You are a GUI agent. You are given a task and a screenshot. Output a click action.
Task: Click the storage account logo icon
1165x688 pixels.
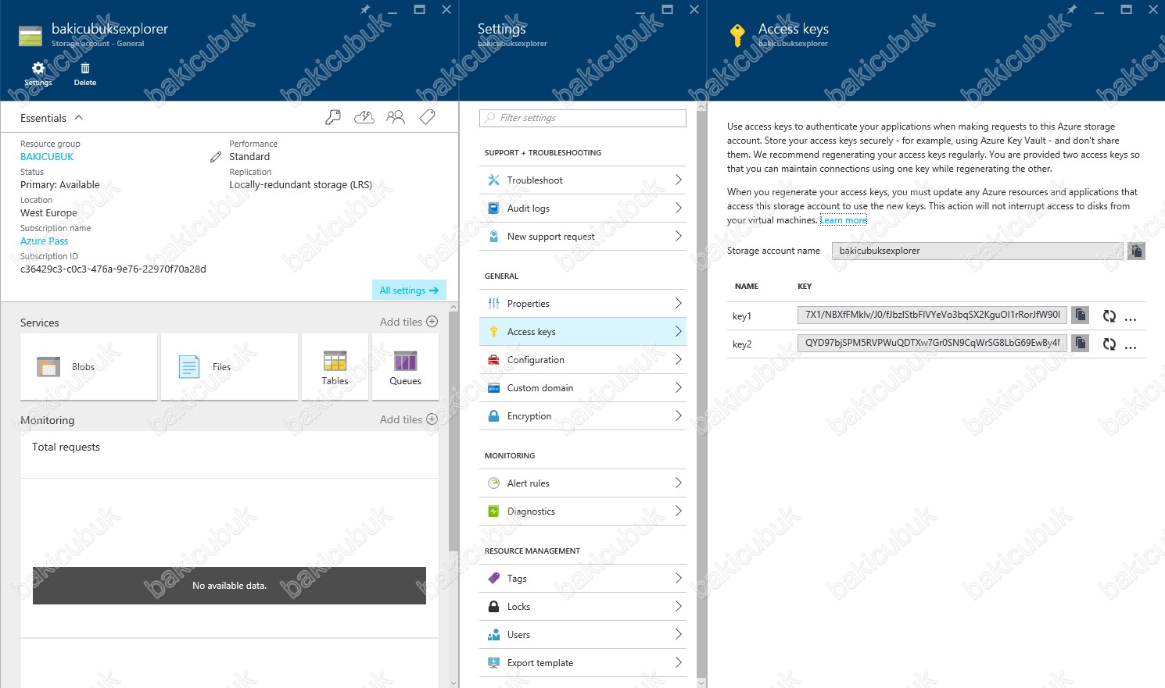click(x=30, y=36)
